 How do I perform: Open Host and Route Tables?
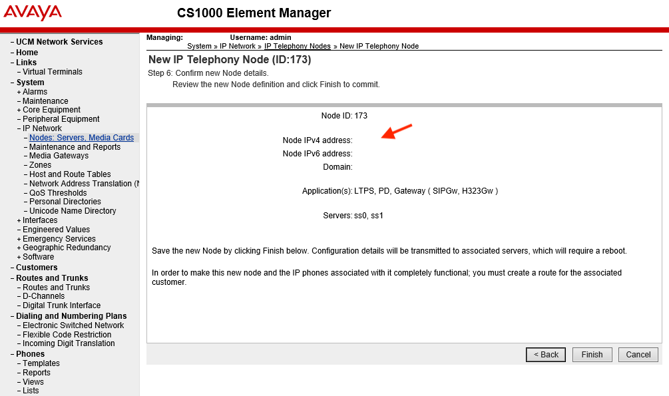[70, 174]
